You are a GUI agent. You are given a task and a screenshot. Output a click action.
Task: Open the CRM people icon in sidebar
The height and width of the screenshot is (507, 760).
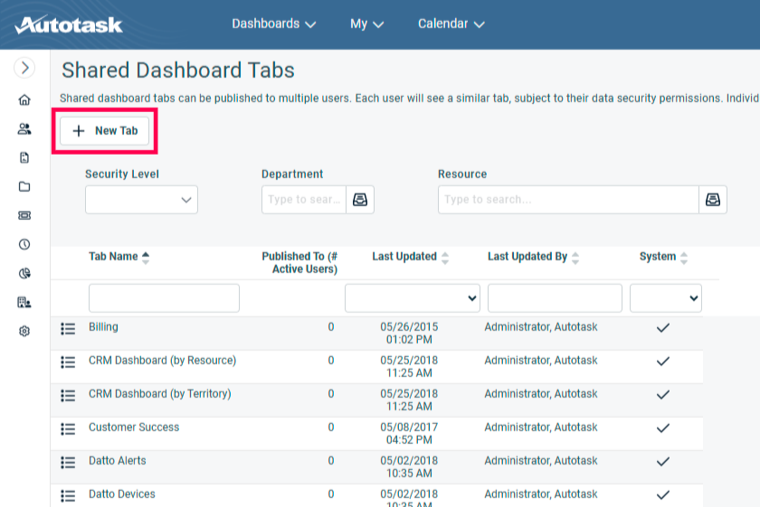(x=24, y=129)
